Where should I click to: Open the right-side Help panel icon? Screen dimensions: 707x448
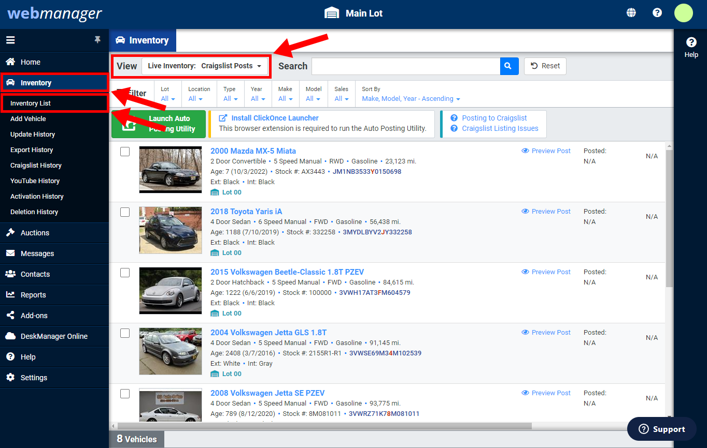tap(691, 42)
